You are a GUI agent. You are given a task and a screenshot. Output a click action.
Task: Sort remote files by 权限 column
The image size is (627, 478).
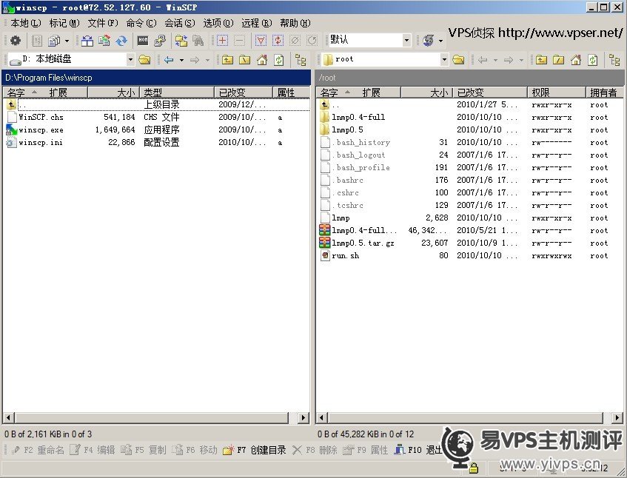pos(541,92)
